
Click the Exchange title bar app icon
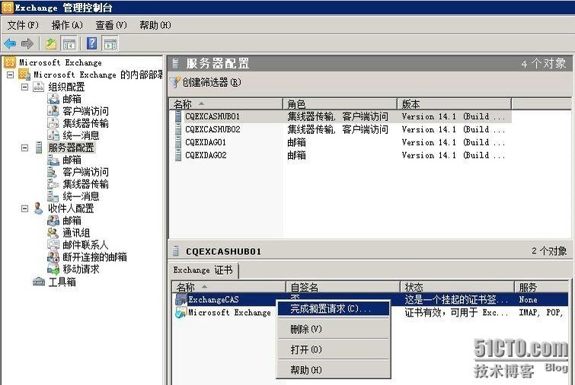point(8,8)
